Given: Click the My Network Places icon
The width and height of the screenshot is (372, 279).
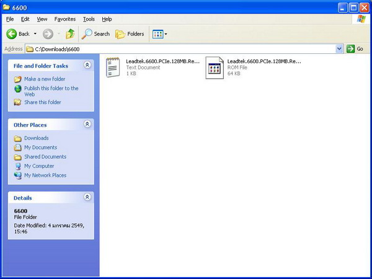Looking at the screenshot, I should (18, 175).
